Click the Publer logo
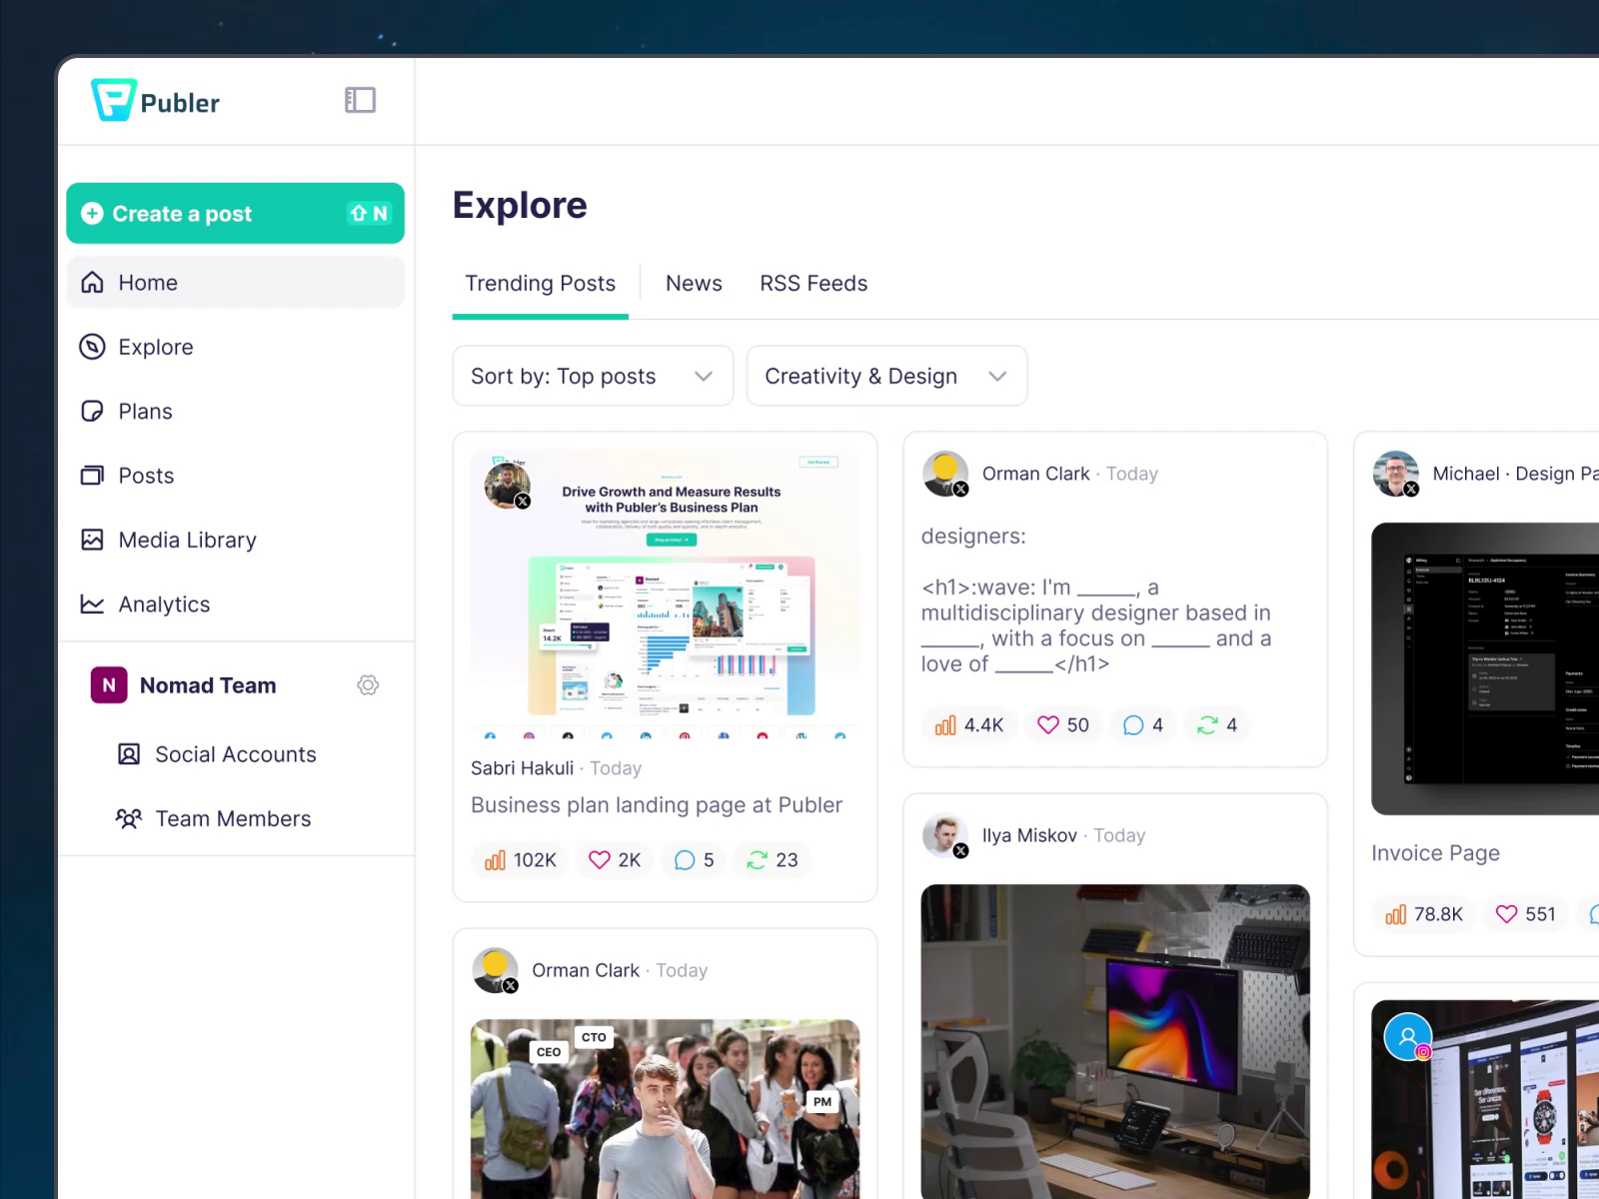 pyautogui.click(x=155, y=101)
